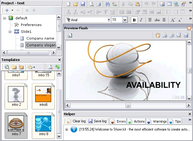
Task: Select the Hand pan tool in preview
Action: 158,36
